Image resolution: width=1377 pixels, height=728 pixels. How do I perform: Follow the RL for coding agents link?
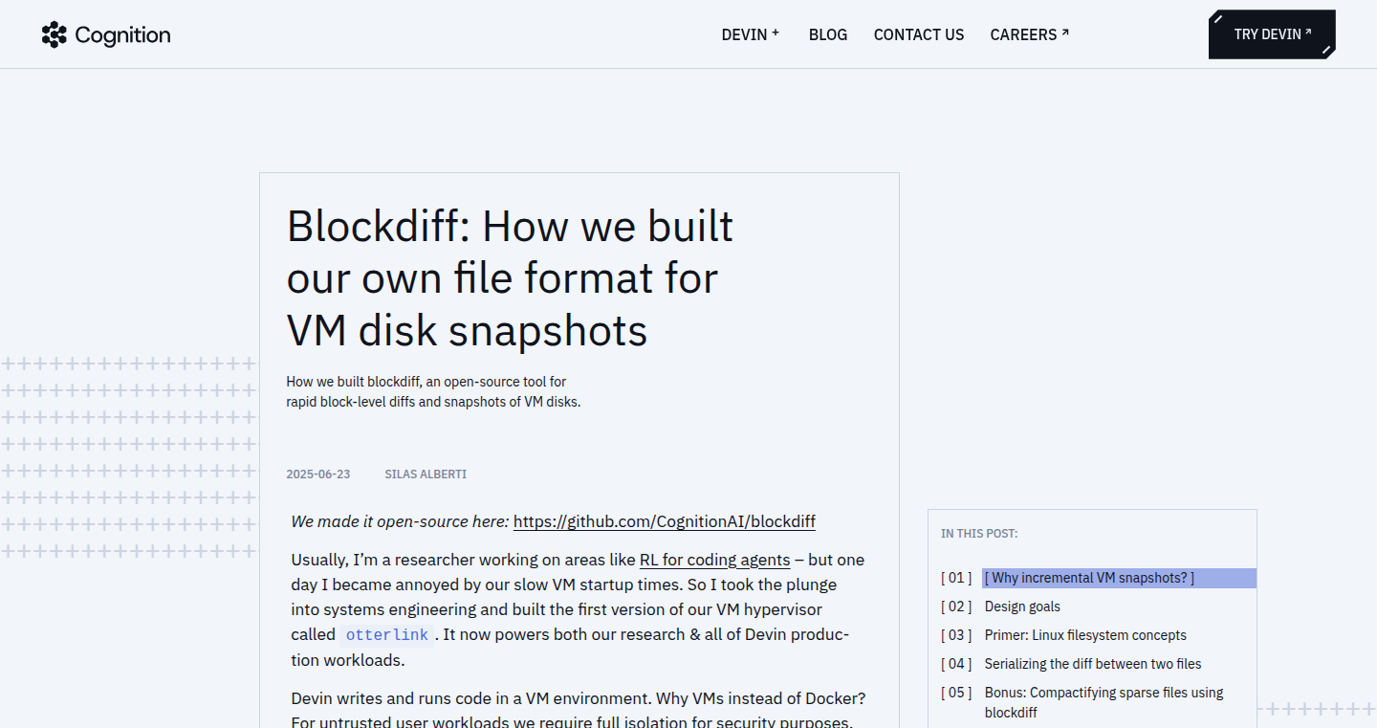tap(715, 560)
